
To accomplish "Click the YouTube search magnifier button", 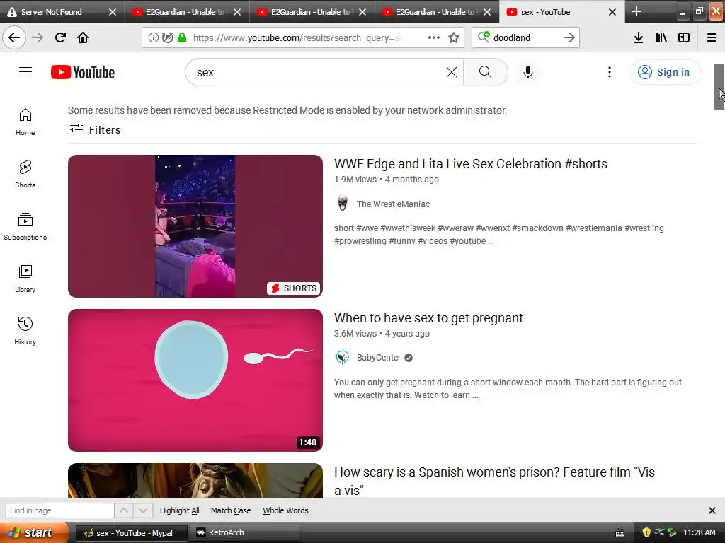I will tap(486, 72).
